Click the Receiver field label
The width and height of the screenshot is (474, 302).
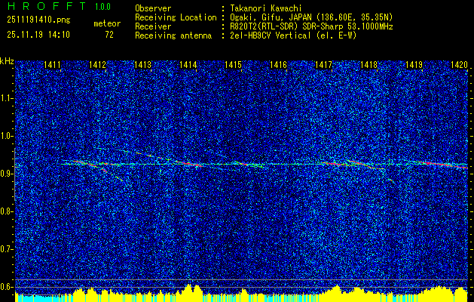(153, 26)
